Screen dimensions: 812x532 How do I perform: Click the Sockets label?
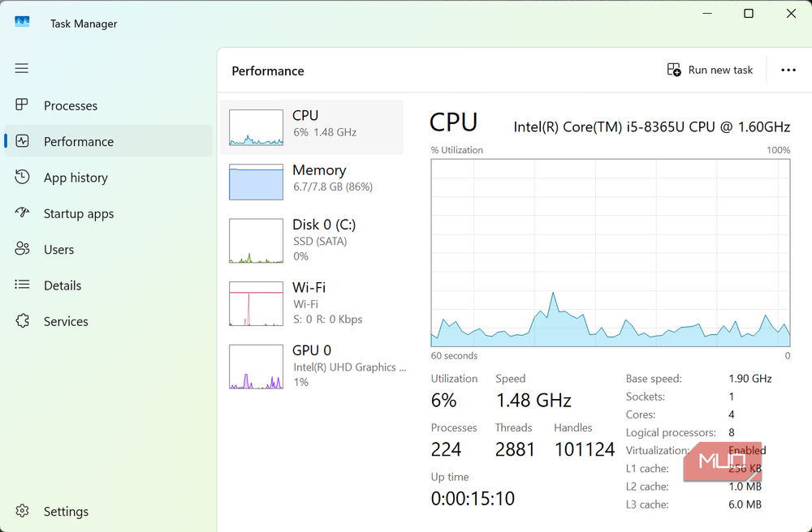[x=646, y=397]
